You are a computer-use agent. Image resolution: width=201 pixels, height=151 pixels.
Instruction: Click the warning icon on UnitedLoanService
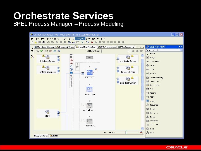pyautogui.click(x=43, y=56)
